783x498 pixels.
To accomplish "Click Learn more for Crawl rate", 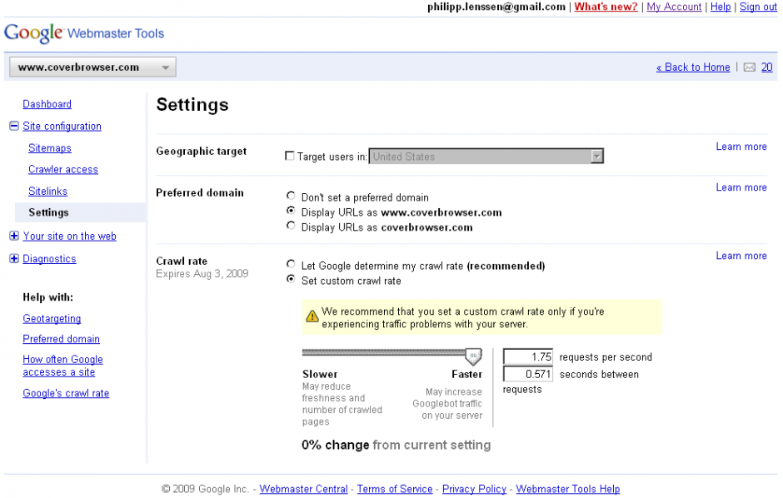I will 741,256.
